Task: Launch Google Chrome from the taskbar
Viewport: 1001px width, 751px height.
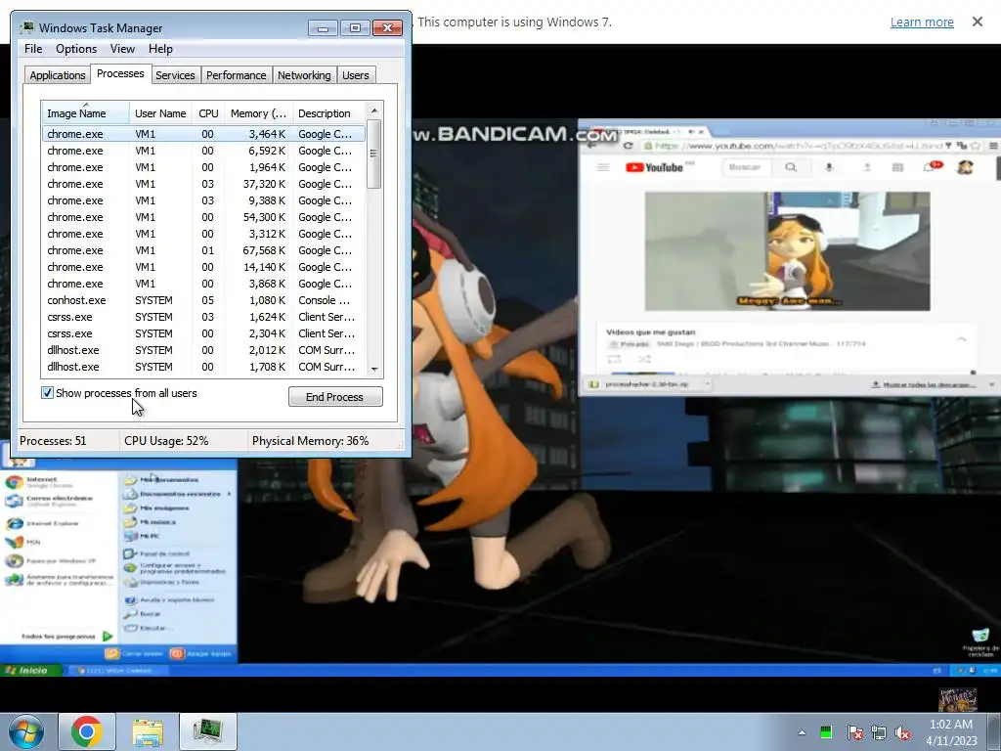Action: (x=87, y=731)
